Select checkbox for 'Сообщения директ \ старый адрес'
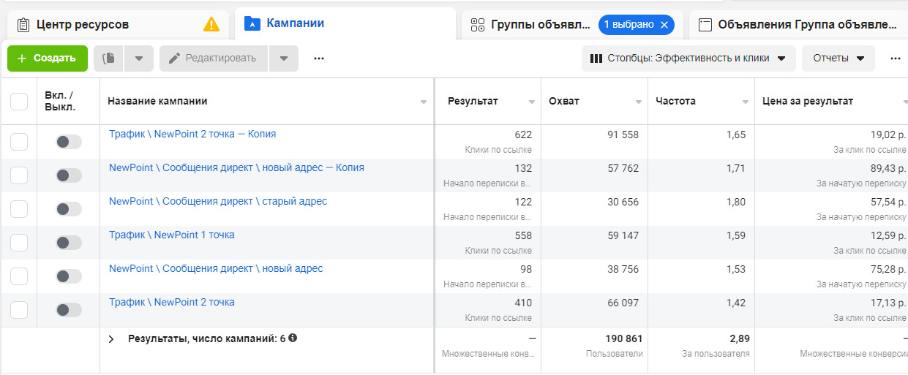Image resolution: width=908 pixels, height=375 pixels. coord(19,209)
